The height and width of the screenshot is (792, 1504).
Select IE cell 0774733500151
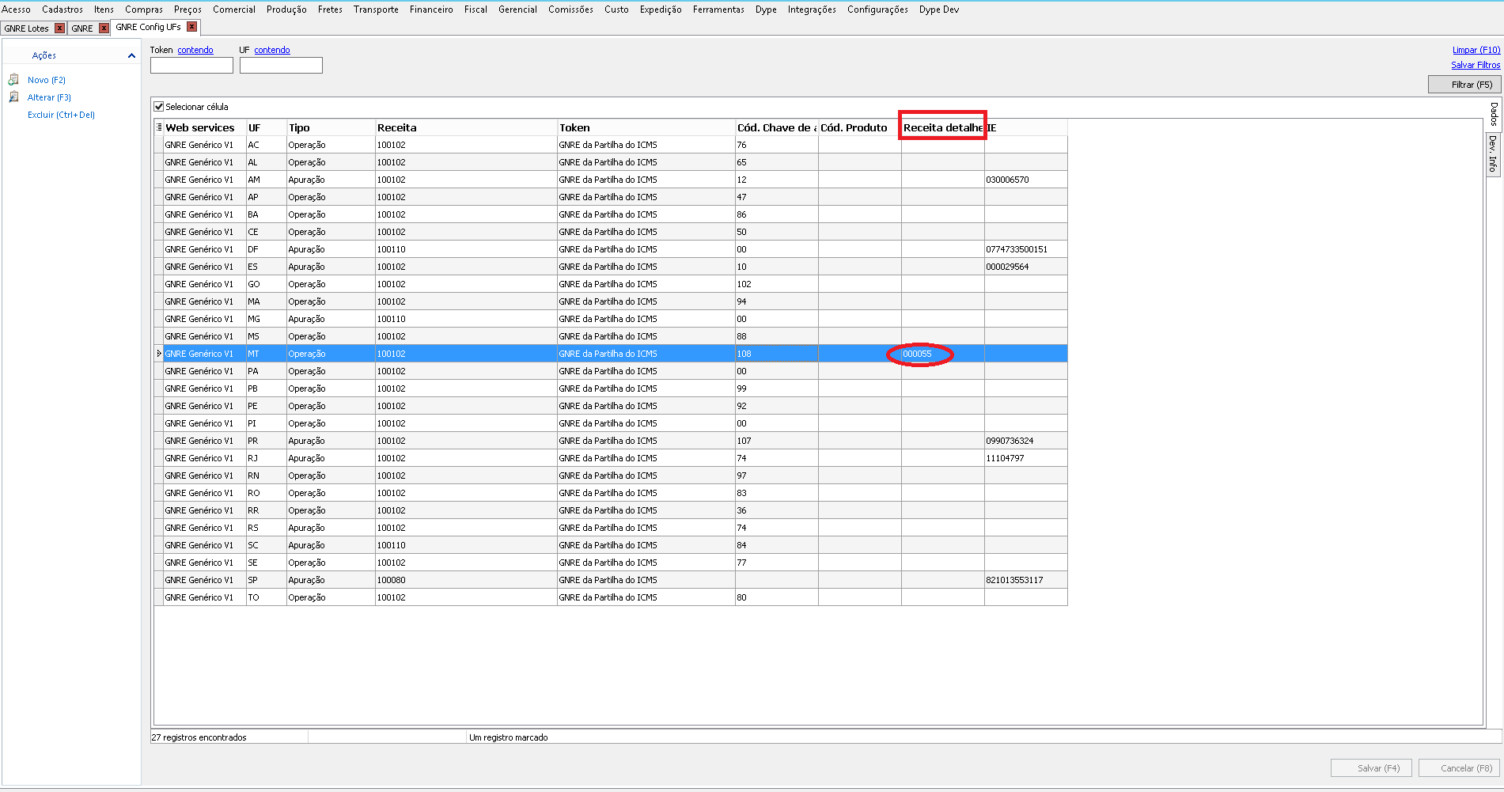click(1026, 249)
